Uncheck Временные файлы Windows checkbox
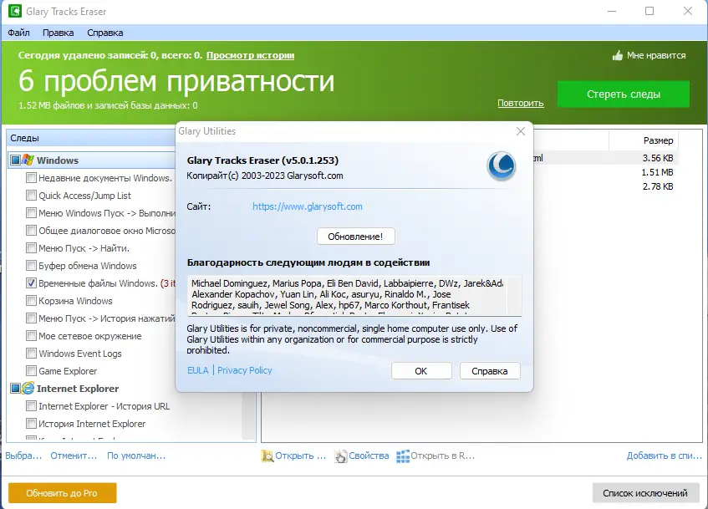The height and width of the screenshot is (509, 708). click(x=31, y=283)
